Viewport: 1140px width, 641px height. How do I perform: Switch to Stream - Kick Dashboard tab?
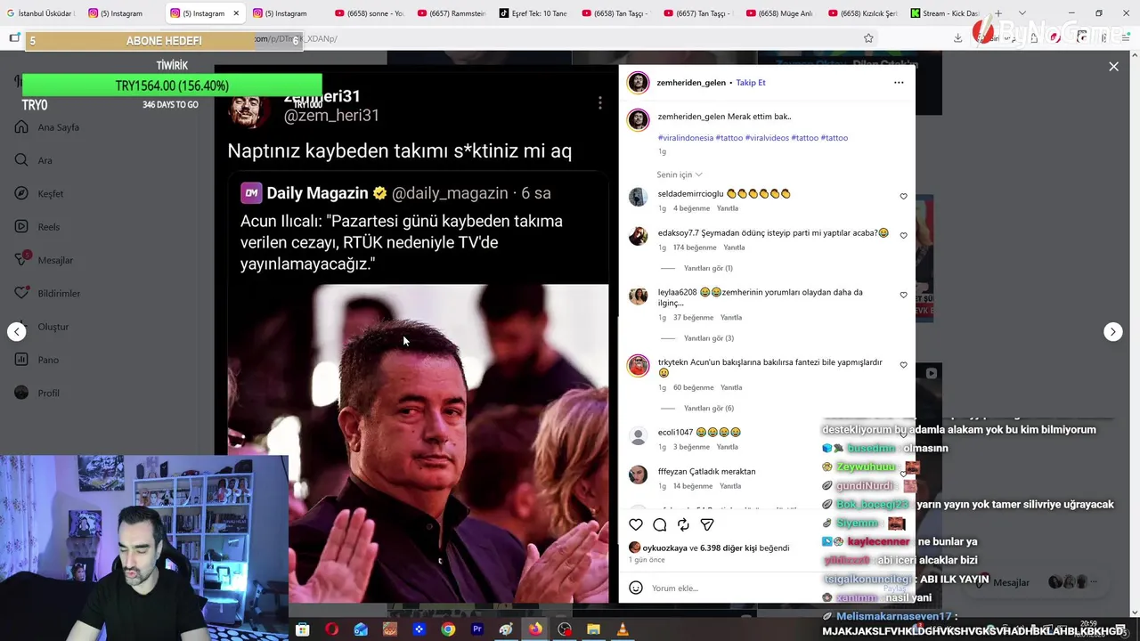[x=945, y=13]
